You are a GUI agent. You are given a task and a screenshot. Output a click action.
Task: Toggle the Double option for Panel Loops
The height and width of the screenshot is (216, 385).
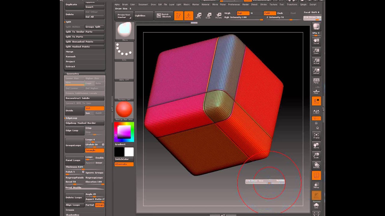coord(100,157)
